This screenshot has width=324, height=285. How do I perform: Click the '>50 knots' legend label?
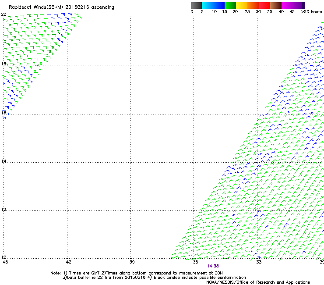(x=311, y=12)
